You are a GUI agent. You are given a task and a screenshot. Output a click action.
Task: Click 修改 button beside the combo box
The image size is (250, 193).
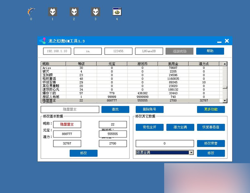(x=211, y=153)
